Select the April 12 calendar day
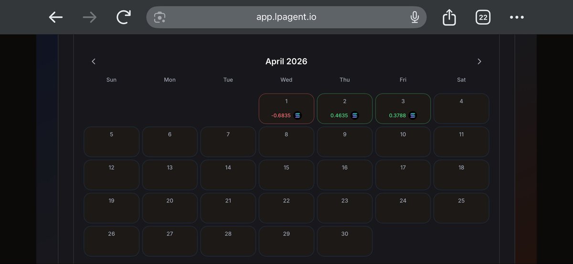573x264 pixels. point(112,175)
